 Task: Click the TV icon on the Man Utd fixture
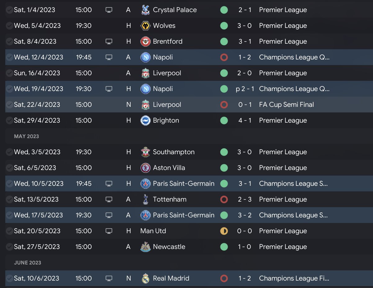tap(109, 231)
